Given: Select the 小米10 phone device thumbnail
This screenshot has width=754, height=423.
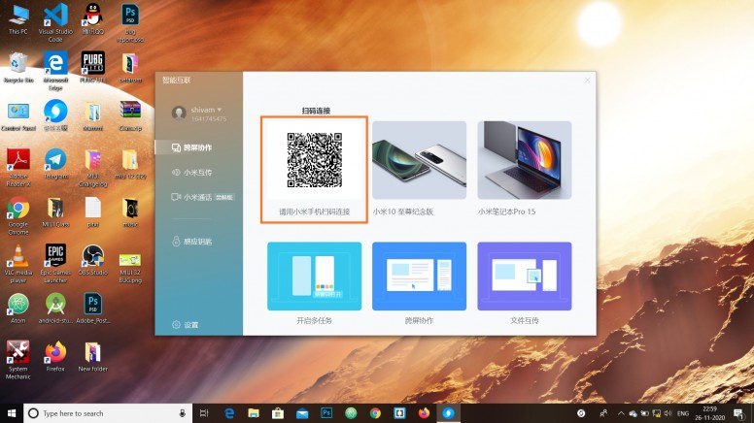Looking at the screenshot, I should coord(419,160).
